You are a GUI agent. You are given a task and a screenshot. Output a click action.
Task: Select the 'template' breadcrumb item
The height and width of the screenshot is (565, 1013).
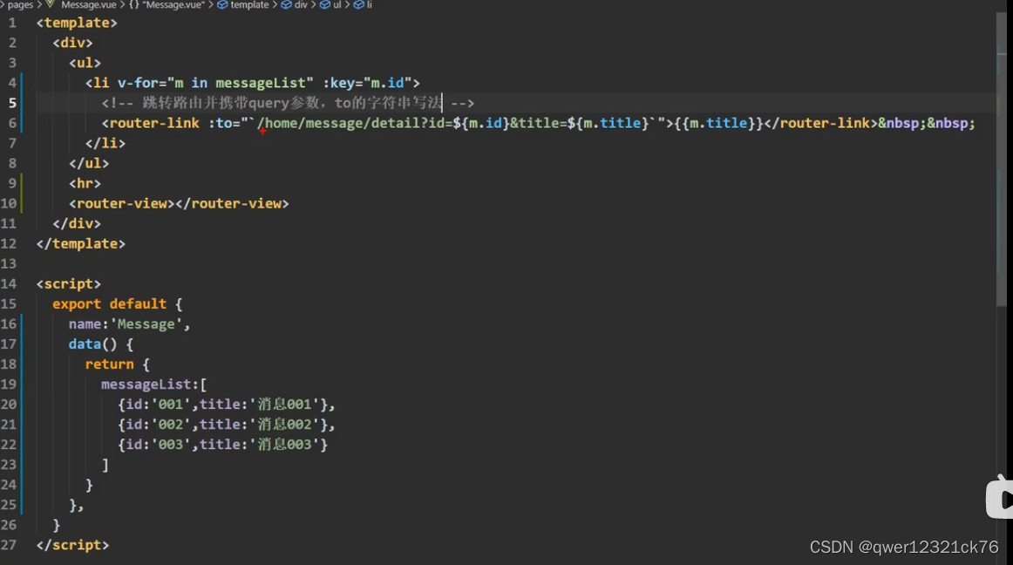(x=249, y=4)
